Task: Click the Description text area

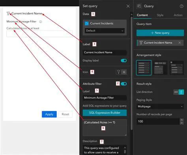Action: pyautogui.click(x=103, y=150)
